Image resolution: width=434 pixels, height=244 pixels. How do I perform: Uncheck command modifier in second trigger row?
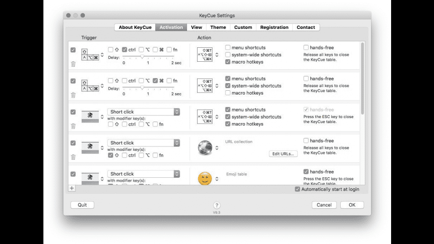(155, 80)
